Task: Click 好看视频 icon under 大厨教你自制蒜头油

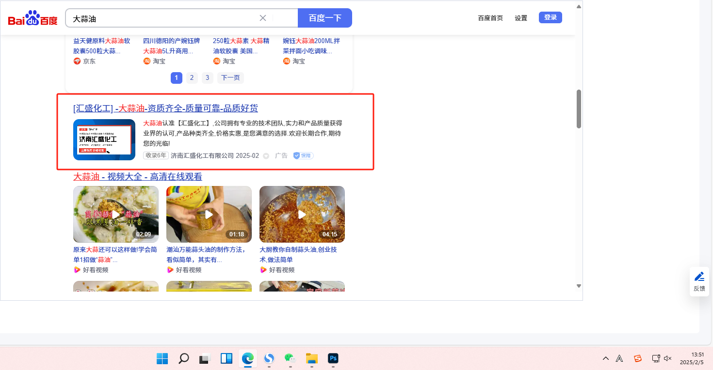Action: pos(263,270)
